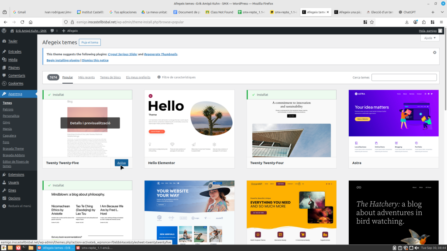
Task: Open CookieYes plugin from sidebar
Action: tap(4, 83)
